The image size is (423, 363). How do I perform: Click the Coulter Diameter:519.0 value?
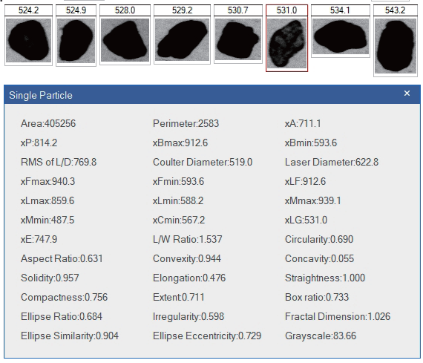(x=203, y=163)
